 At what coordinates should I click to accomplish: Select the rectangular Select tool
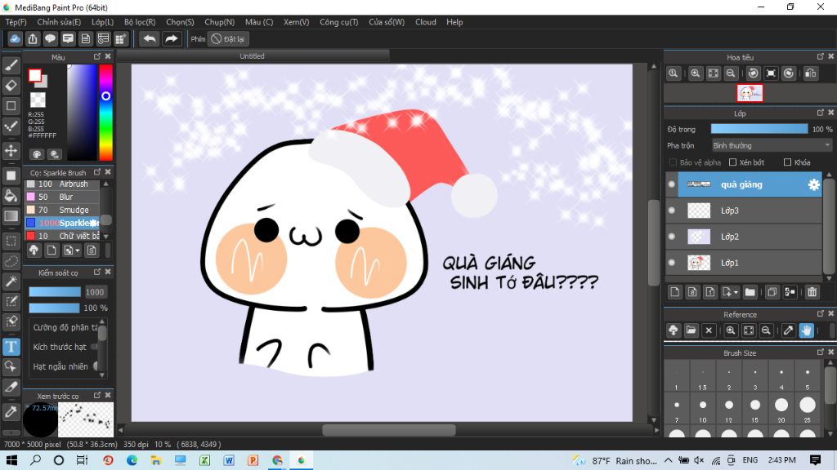(11, 241)
